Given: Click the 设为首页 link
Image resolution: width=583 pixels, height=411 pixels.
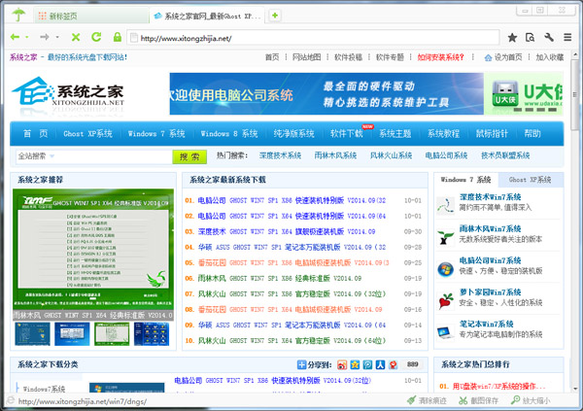Looking at the screenshot, I should coord(507,57).
